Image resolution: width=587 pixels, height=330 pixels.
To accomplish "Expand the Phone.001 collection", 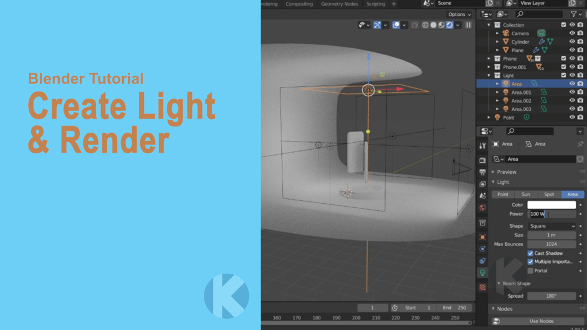I will (489, 67).
